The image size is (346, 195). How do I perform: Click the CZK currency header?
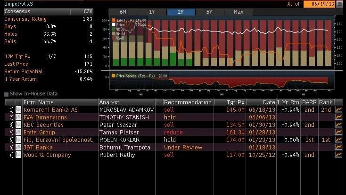[x=88, y=11]
